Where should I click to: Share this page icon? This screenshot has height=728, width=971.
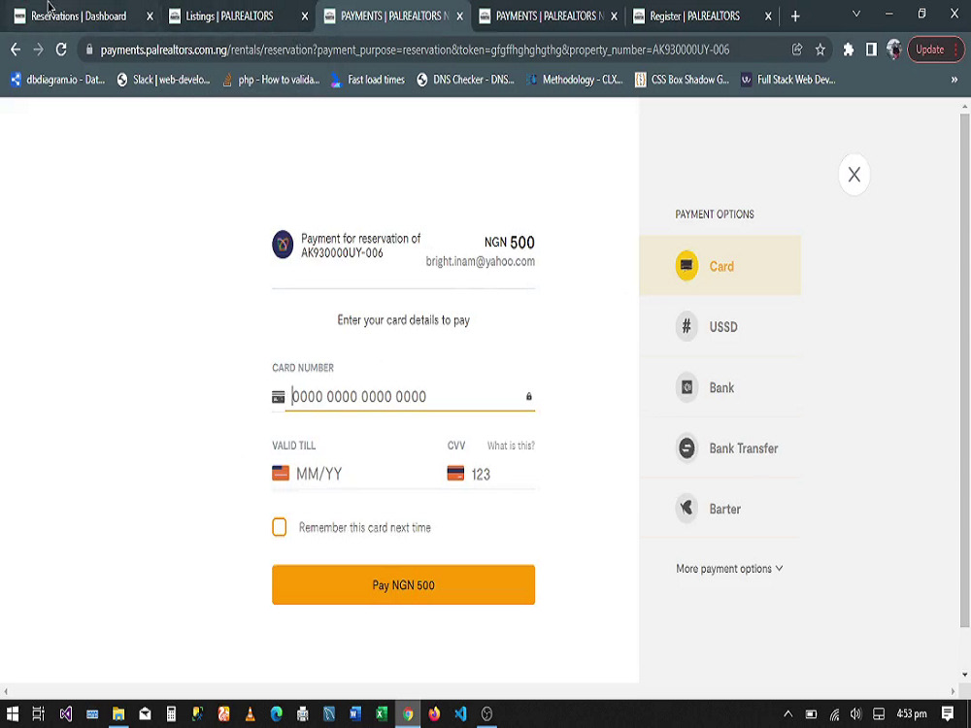click(797, 50)
